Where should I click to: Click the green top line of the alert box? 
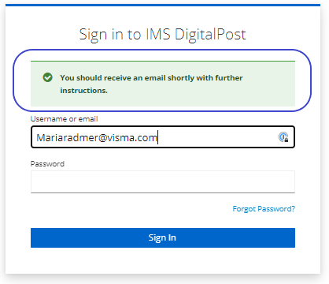163,62
